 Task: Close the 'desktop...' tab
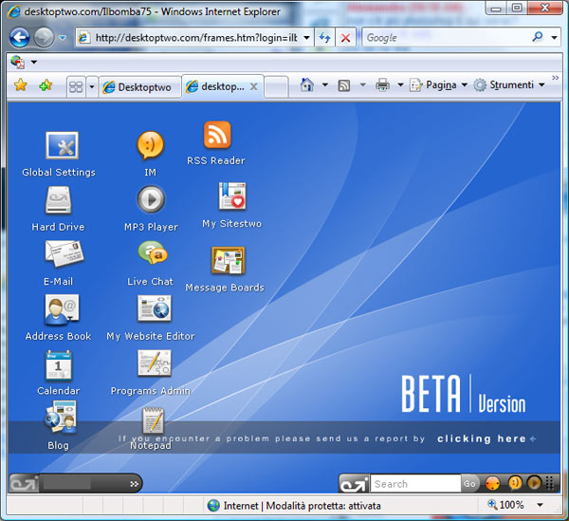point(254,86)
